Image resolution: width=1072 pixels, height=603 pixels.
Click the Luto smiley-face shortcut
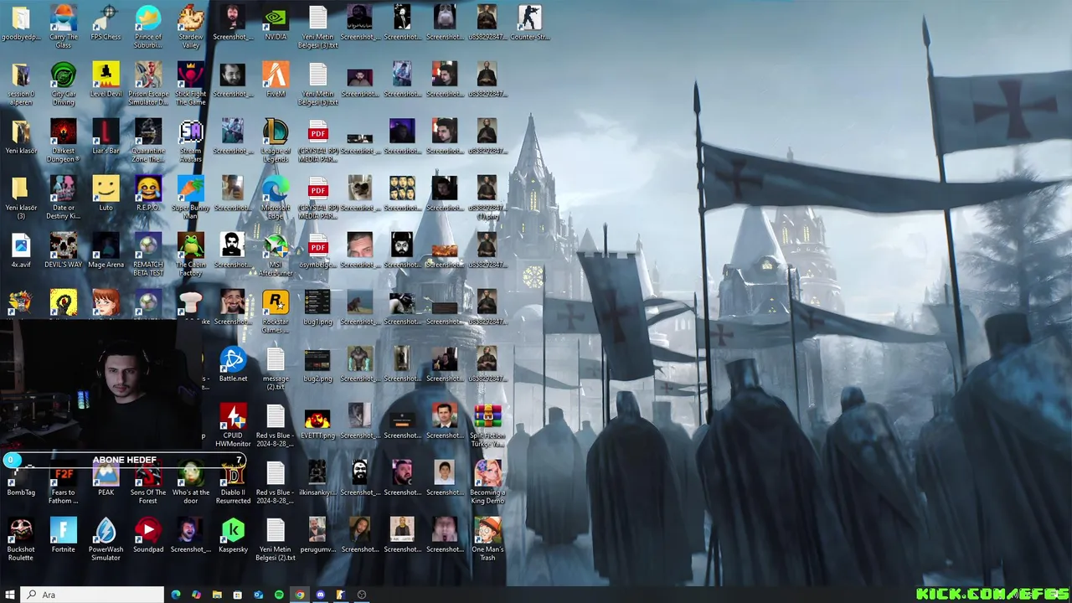[106, 194]
